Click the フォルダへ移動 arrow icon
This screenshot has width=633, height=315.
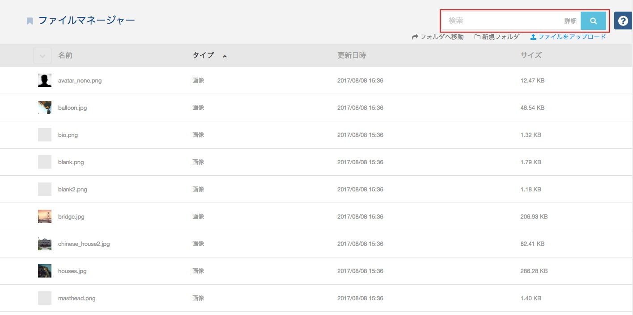[x=415, y=37]
